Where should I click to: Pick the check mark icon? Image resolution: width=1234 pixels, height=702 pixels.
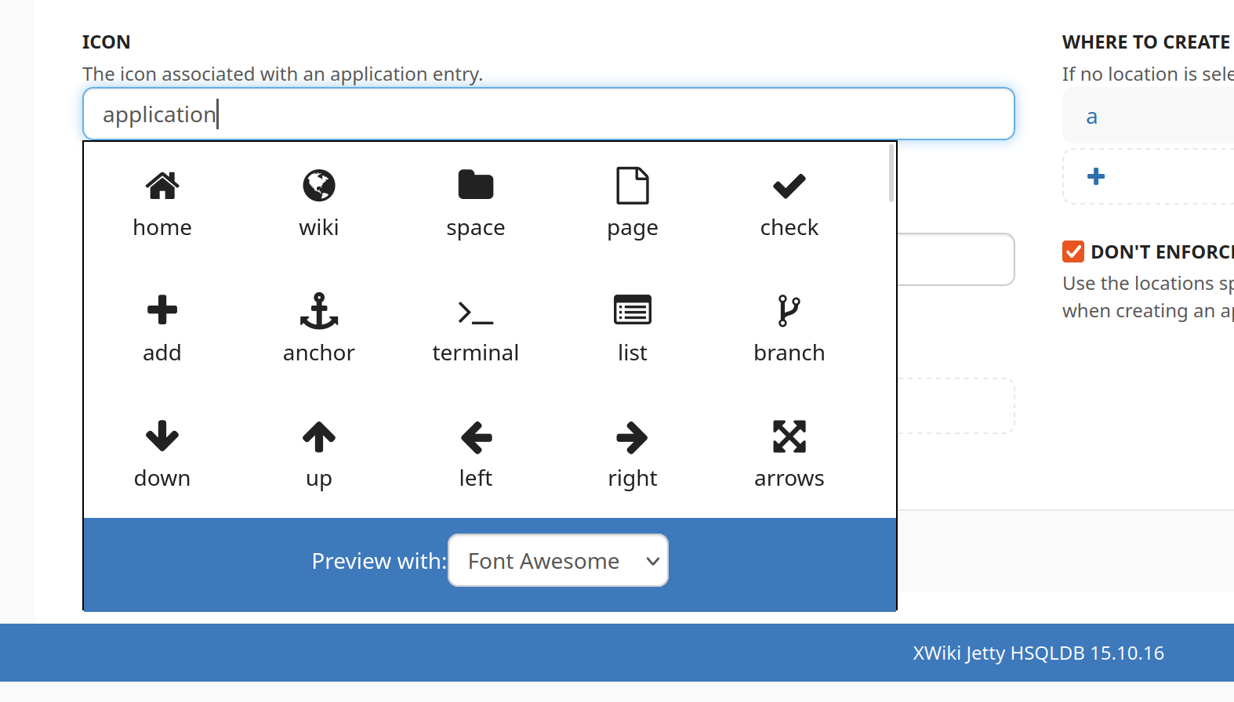point(789,186)
